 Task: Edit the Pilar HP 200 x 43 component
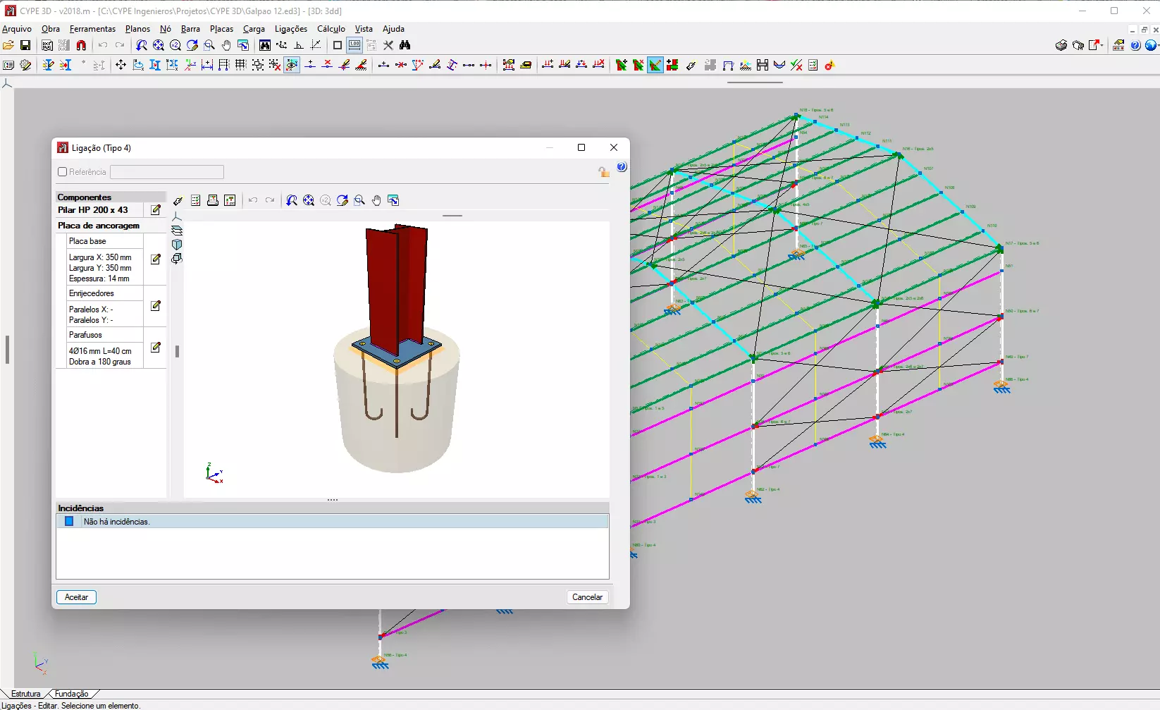coord(156,210)
